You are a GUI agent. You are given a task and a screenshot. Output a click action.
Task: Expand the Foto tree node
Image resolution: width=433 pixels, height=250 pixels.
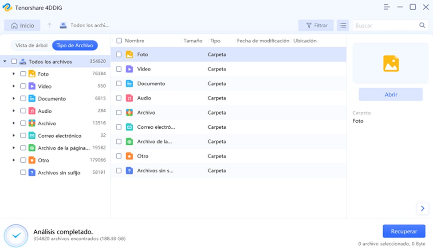[14, 74]
